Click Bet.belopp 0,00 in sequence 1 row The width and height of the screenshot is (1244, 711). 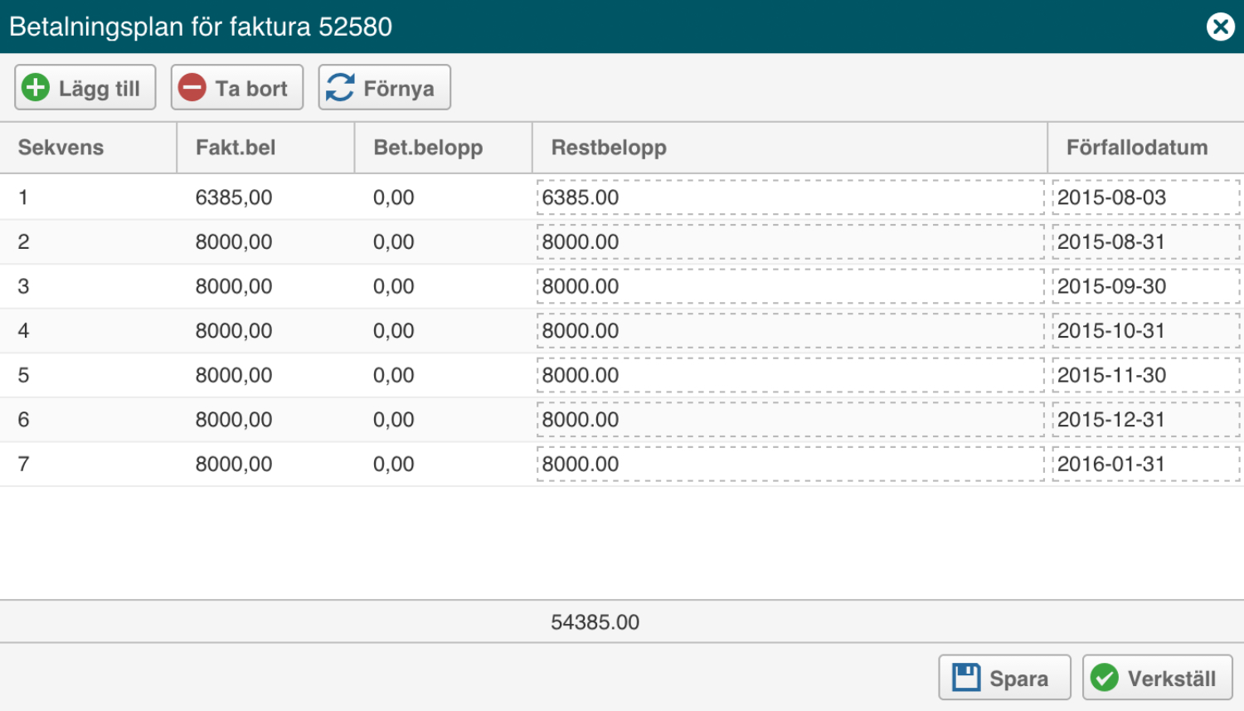pos(394,197)
